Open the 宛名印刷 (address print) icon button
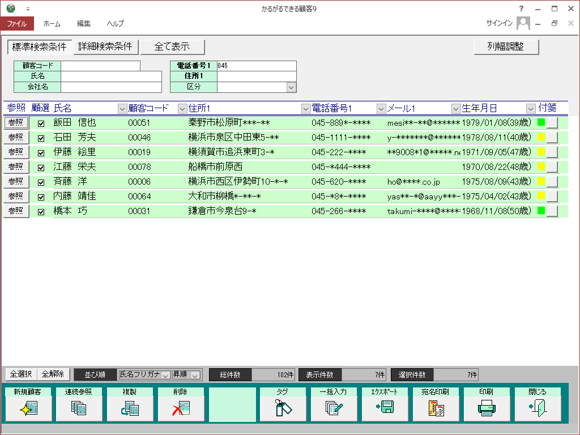The width and height of the screenshot is (580, 435). point(436,404)
